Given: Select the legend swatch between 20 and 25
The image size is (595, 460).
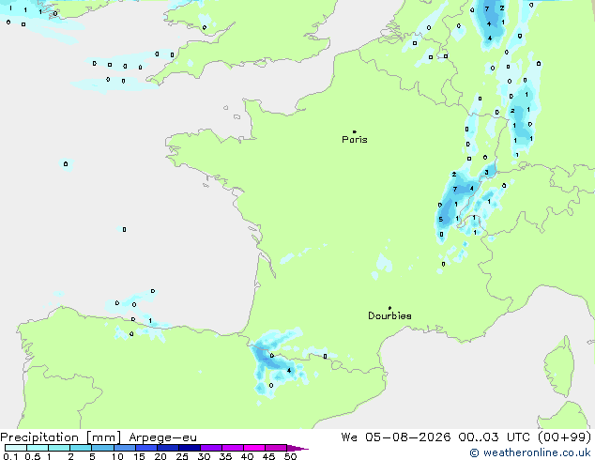Looking at the screenshot, I should [168, 448].
